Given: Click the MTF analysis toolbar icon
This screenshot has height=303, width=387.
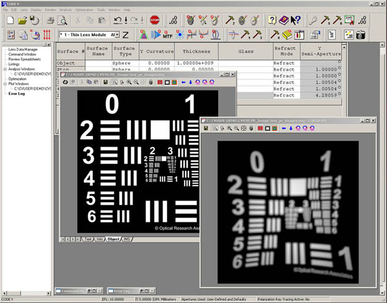Looking at the screenshot, I should click(x=168, y=34).
